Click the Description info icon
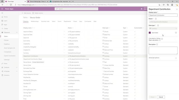The width and height of the screenshot is (179, 100). pos(157,44)
